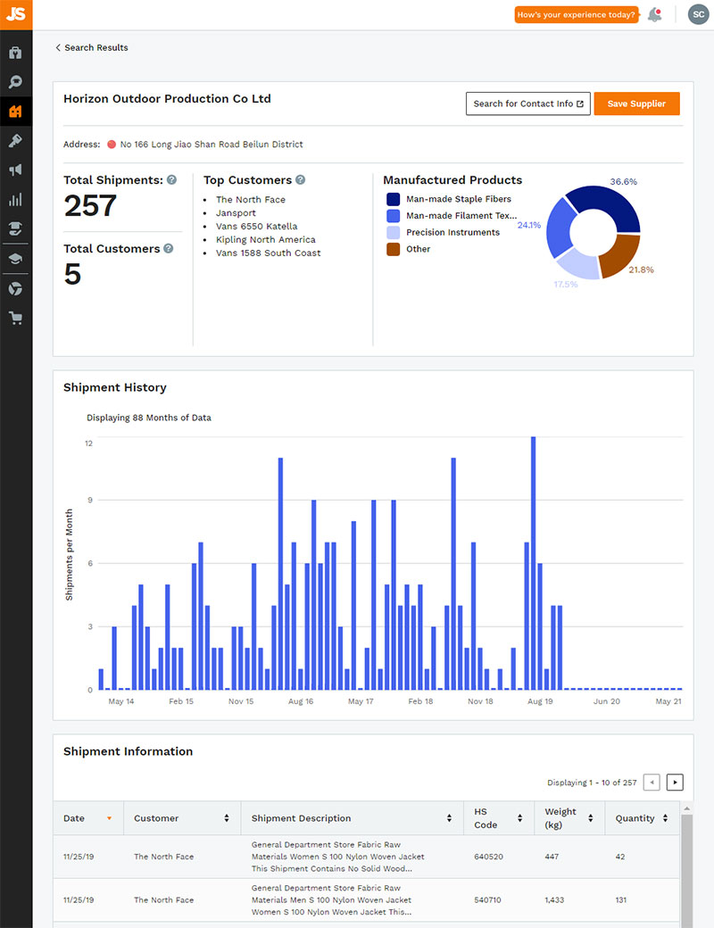Sort by the Customer column arrows

pos(226,818)
